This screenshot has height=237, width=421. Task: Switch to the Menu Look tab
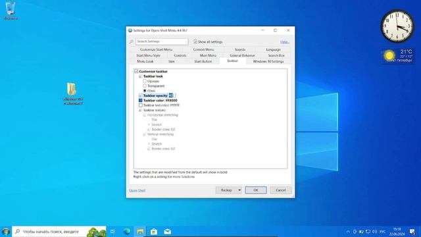[x=145, y=61]
